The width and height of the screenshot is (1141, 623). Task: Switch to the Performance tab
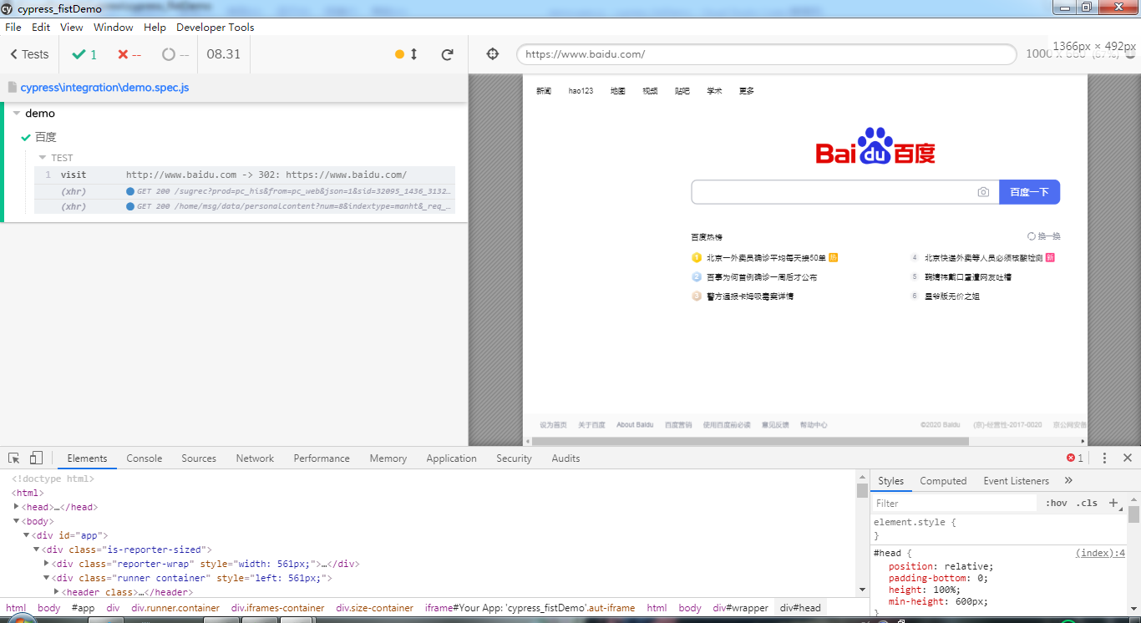coord(322,458)
